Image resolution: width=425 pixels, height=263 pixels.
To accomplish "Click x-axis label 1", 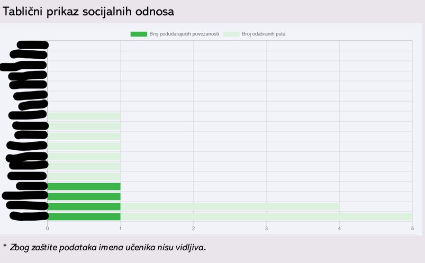I will click(x=121, y=228).
